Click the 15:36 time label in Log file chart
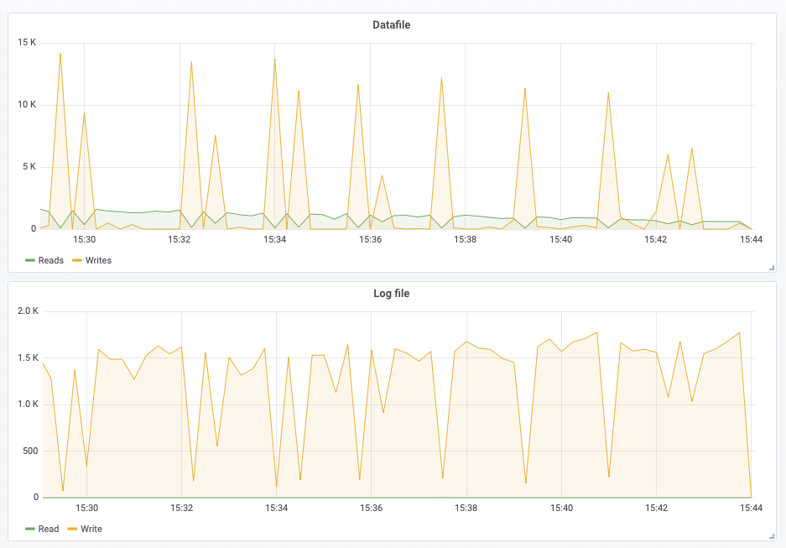 coord(371,508)
